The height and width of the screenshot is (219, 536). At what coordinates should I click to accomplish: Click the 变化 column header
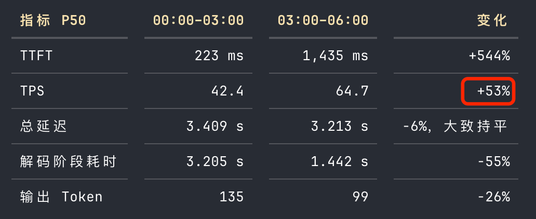[x=492, y=21]
